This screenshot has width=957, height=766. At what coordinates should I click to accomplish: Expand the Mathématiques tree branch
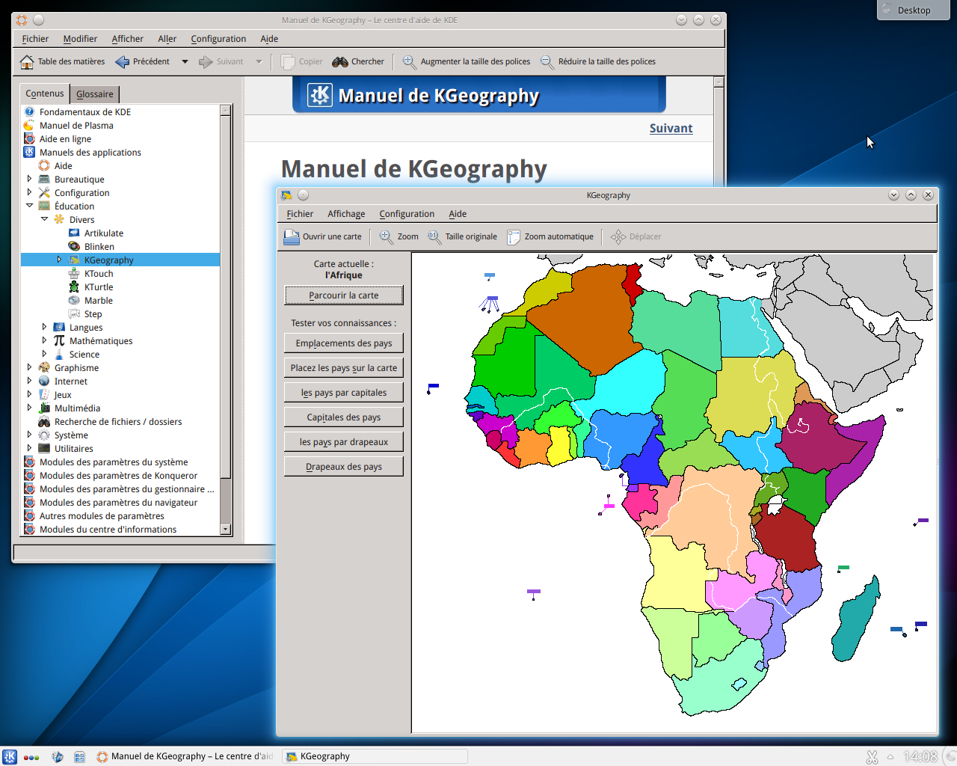click(x=44, y=340)
